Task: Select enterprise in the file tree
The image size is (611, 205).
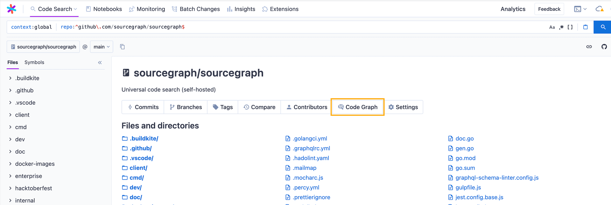Action: coord(28,176)
